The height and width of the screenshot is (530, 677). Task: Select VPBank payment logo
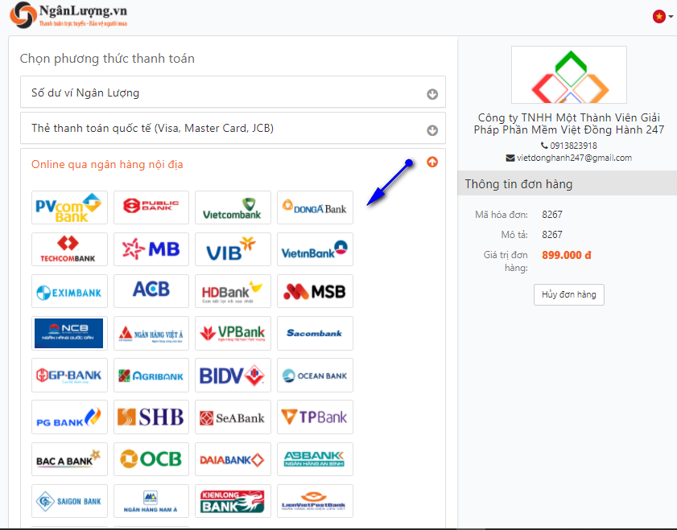[233, 333]
